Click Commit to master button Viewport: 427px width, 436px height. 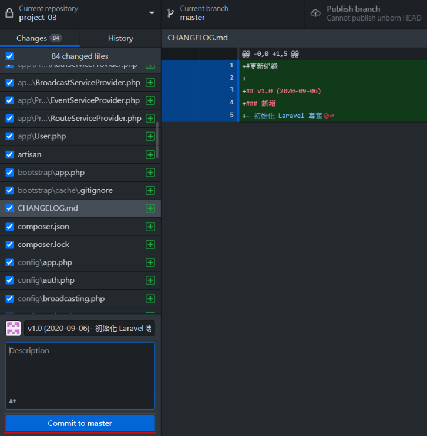[80, 423]
